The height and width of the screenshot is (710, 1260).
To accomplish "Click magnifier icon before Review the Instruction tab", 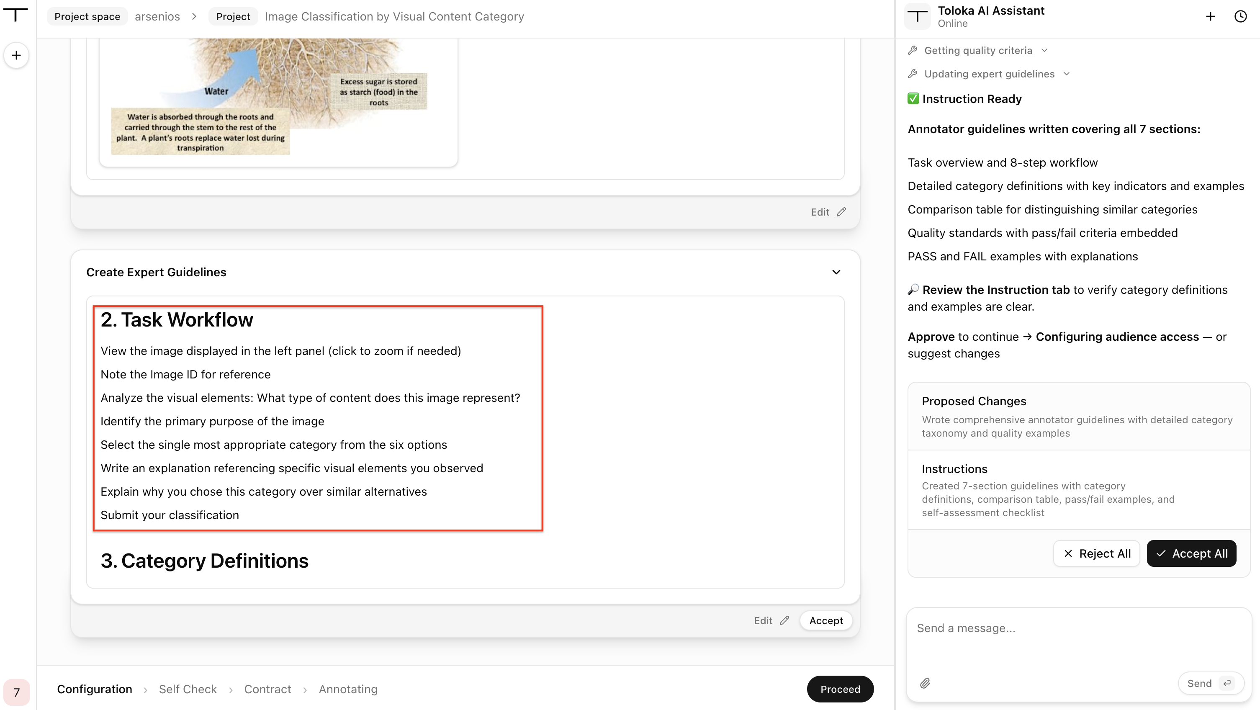I will pyautogui.click(x=913, y=289).
